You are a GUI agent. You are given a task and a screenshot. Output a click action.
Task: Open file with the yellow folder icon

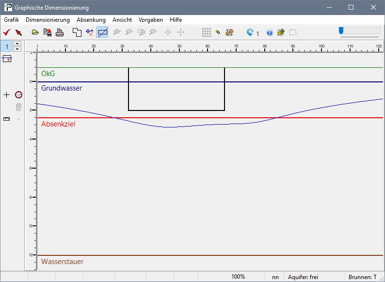[35, 32]
